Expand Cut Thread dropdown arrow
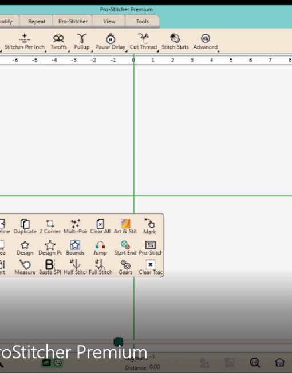This screenshot has width=292, height=373. click(x=158, y=51)
